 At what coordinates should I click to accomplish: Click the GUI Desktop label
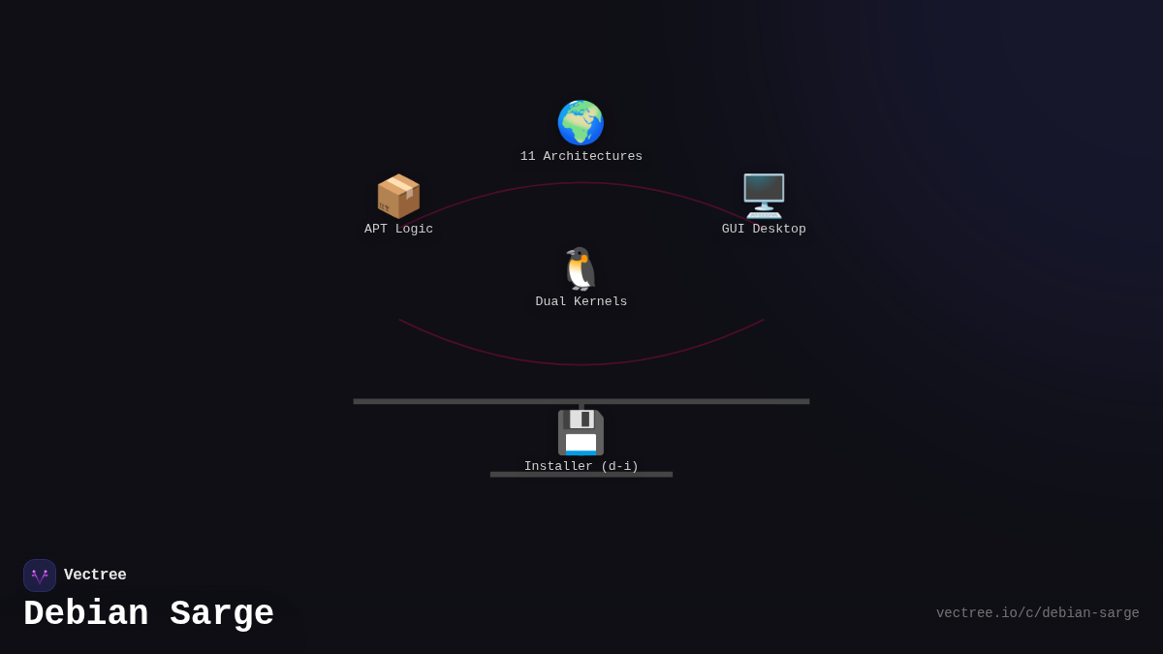764,229
